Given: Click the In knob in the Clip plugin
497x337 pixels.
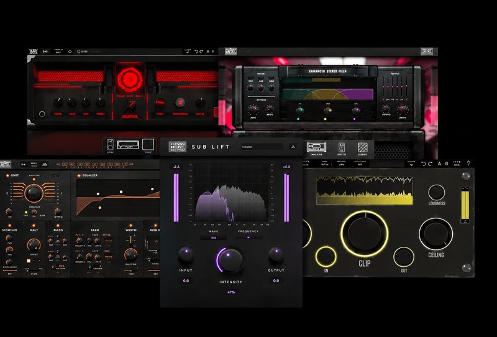Looking at the screenshot, I should click(x=326, y=257).
